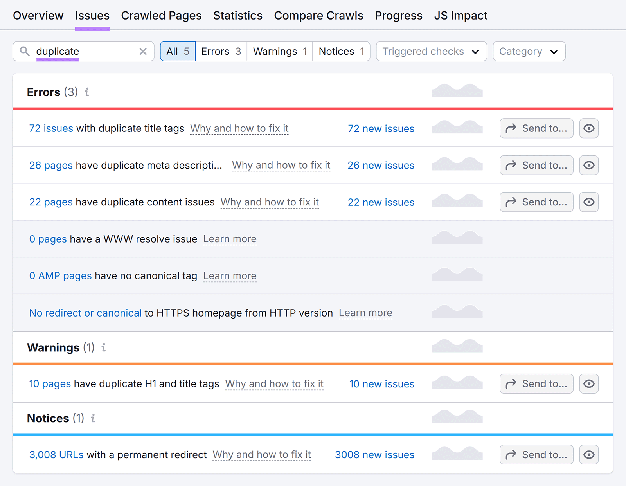Clear the "duplicate" search with the X icon
626x486 pixels.
142,51
